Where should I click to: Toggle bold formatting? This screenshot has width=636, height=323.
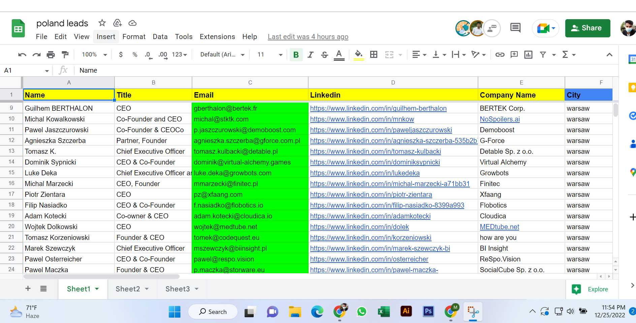[296, 55]
